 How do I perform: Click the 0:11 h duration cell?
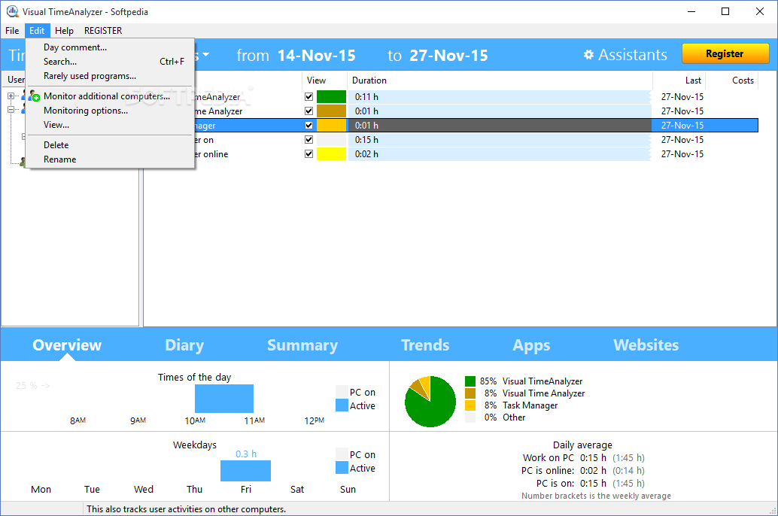(x=500, y=97)
